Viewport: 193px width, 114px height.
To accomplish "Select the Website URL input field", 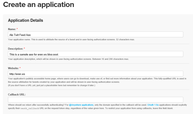I will coord(96,74).
